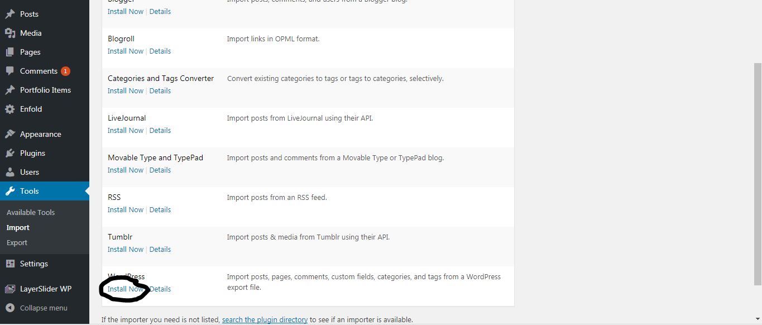Open the Posts pushpin icon
The width and height of the screenshot is (762, 325).
click(x=10, y=14)
